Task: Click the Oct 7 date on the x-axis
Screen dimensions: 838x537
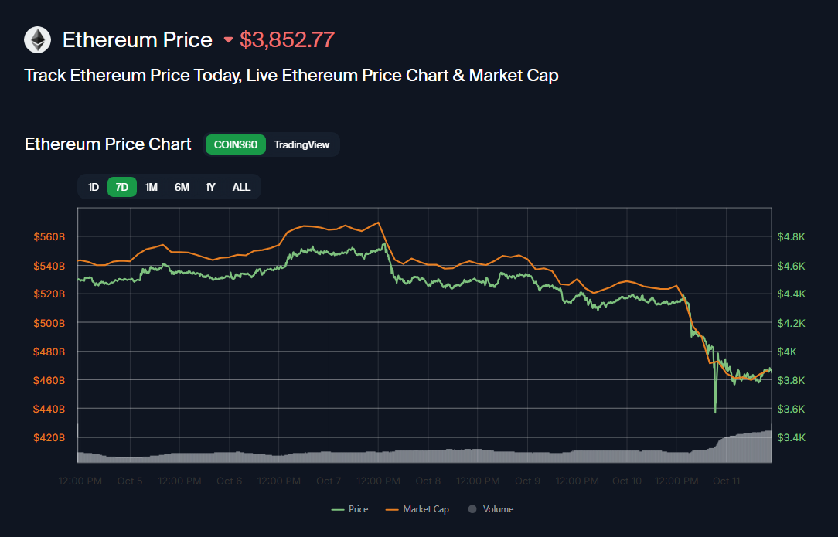Action: click(x=329, y=481)
